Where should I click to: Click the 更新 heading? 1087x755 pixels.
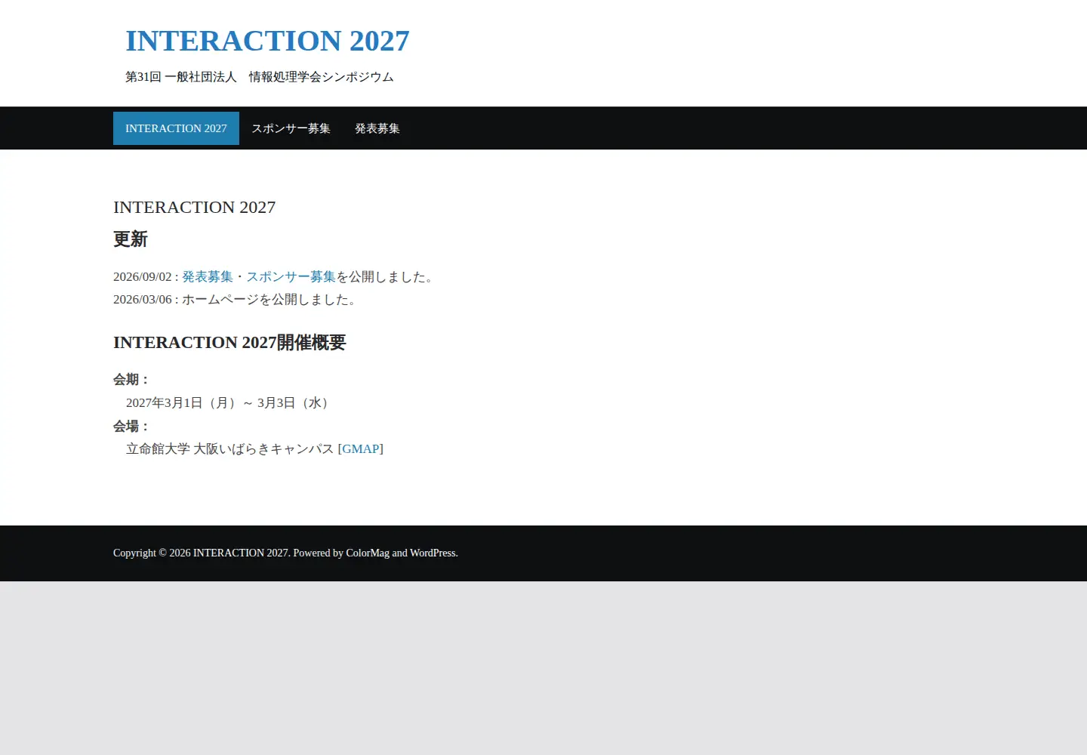[131, 239]
